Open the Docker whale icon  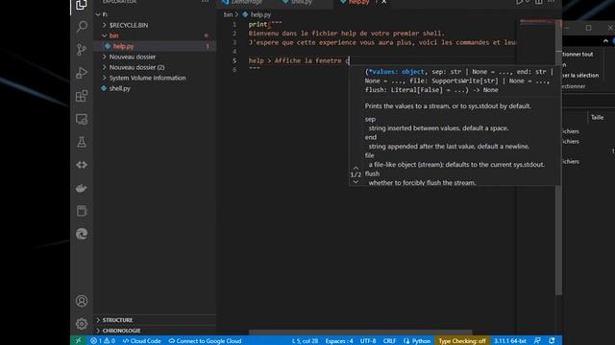tap(82, 188)
